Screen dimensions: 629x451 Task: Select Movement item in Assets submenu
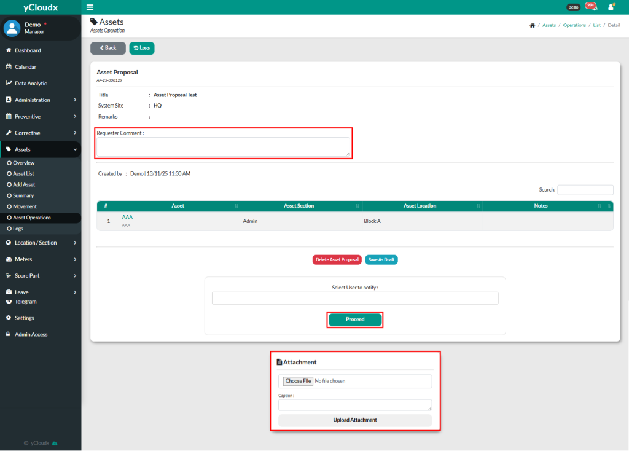(25, 207)
